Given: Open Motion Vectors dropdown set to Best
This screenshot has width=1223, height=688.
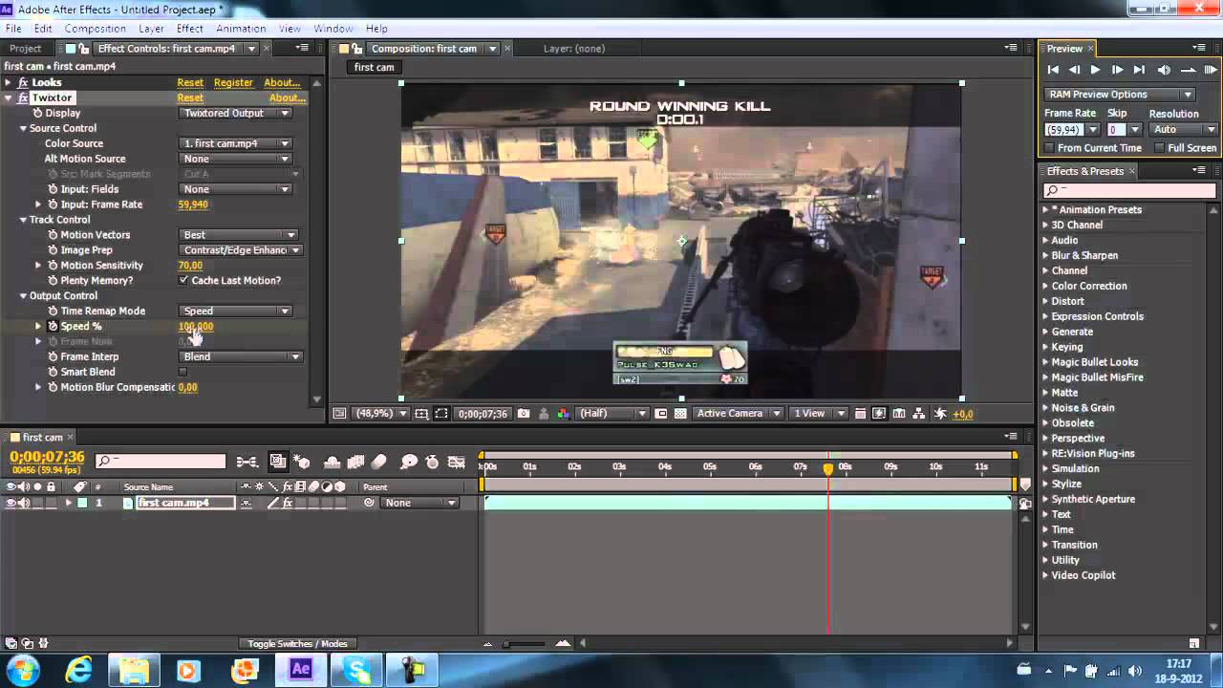Looking at the screenshot, I should pos(239,235).
